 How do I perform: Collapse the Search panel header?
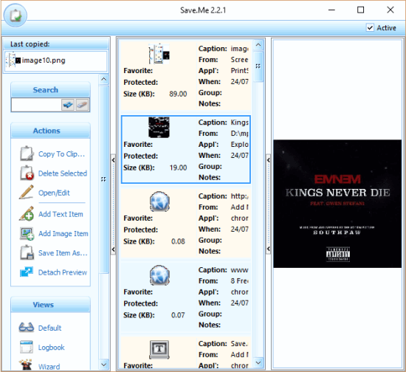click(50, 89)
